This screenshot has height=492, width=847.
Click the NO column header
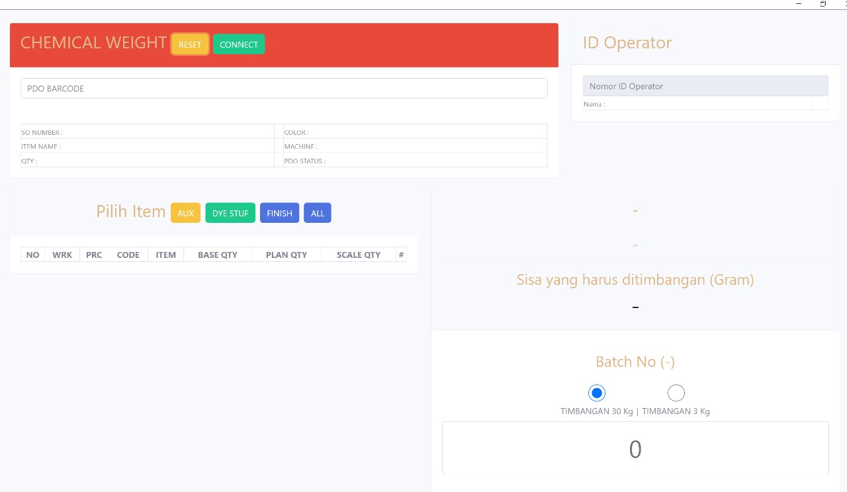[x=33, y=255]
